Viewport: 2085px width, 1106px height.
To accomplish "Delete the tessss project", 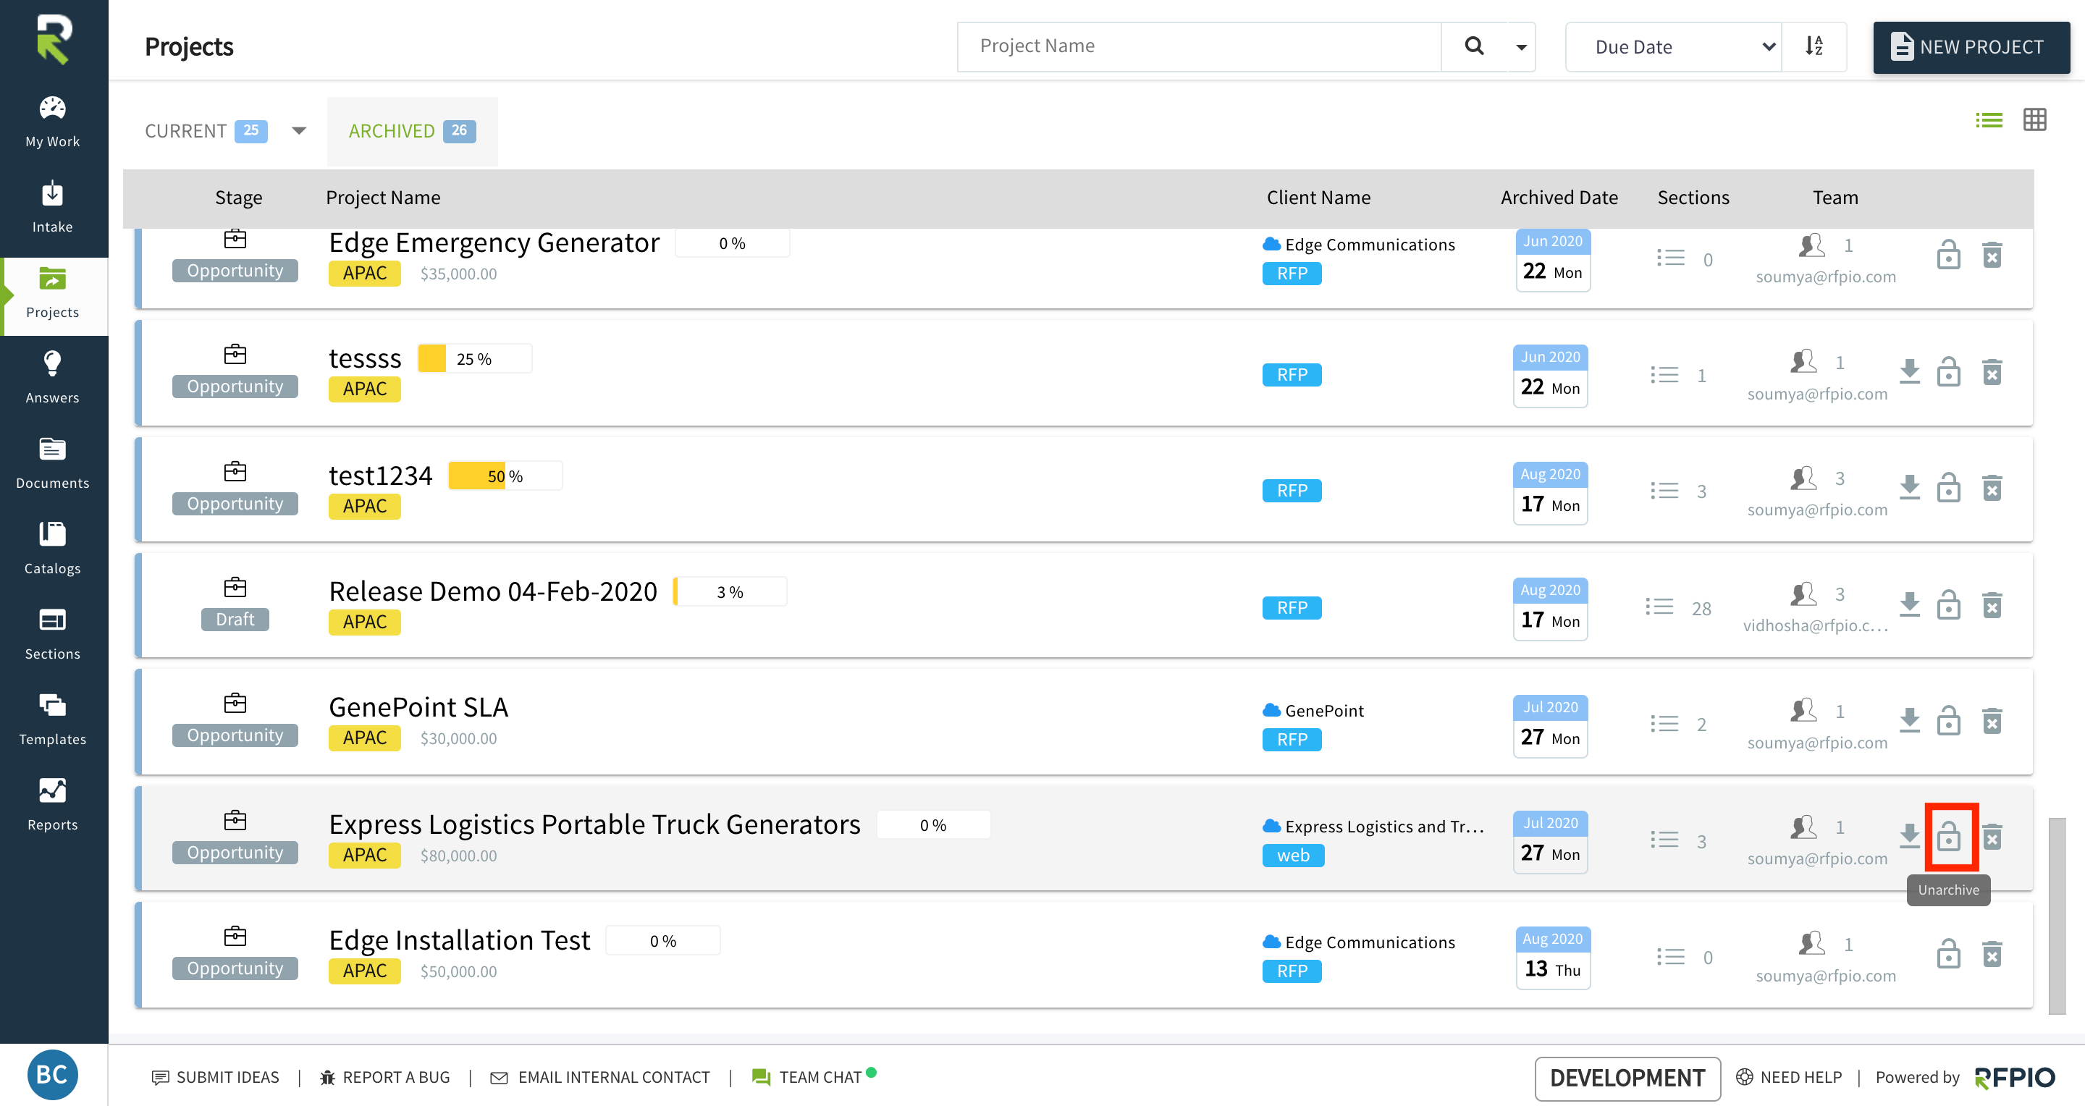I will 1993,373.
